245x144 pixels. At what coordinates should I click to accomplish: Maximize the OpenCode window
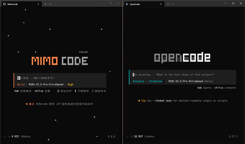pyautogui.click(x=233, y=3)
